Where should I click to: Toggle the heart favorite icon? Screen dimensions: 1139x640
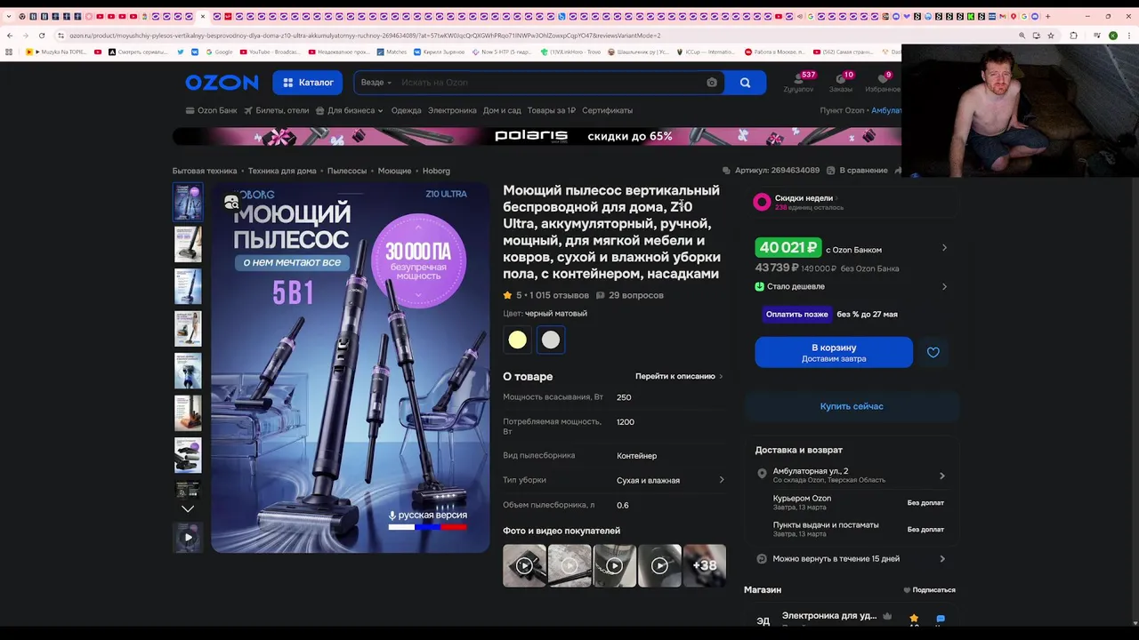coord(933,352)
